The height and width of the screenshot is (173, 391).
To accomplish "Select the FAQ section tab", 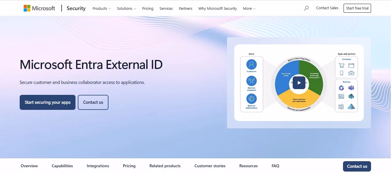I will pyautogui.click(x=275, y=166).
